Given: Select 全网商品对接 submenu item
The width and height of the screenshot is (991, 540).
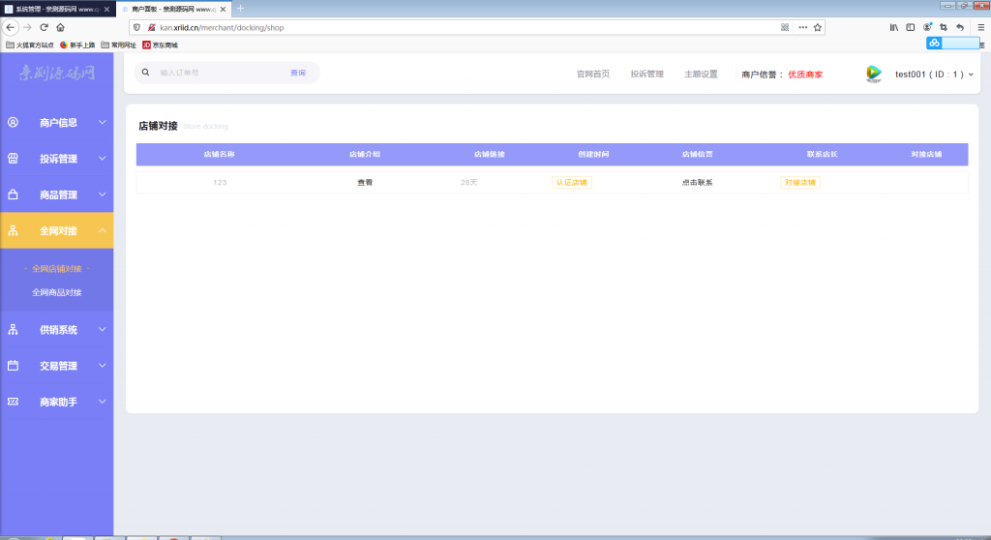Looking at the screenshot, I should (57, 292).
